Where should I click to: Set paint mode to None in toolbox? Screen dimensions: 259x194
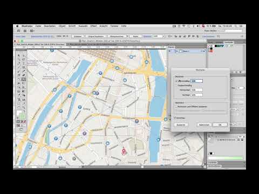click(25, 122)
